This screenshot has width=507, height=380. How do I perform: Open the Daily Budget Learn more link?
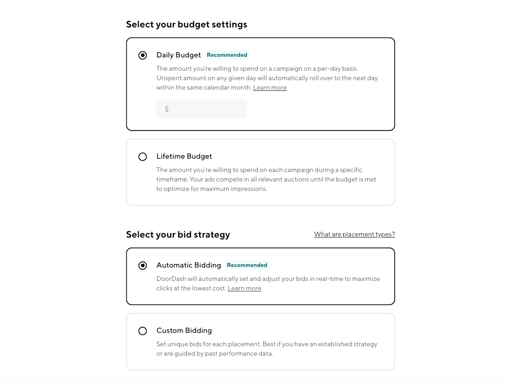(x=270, y=87)
